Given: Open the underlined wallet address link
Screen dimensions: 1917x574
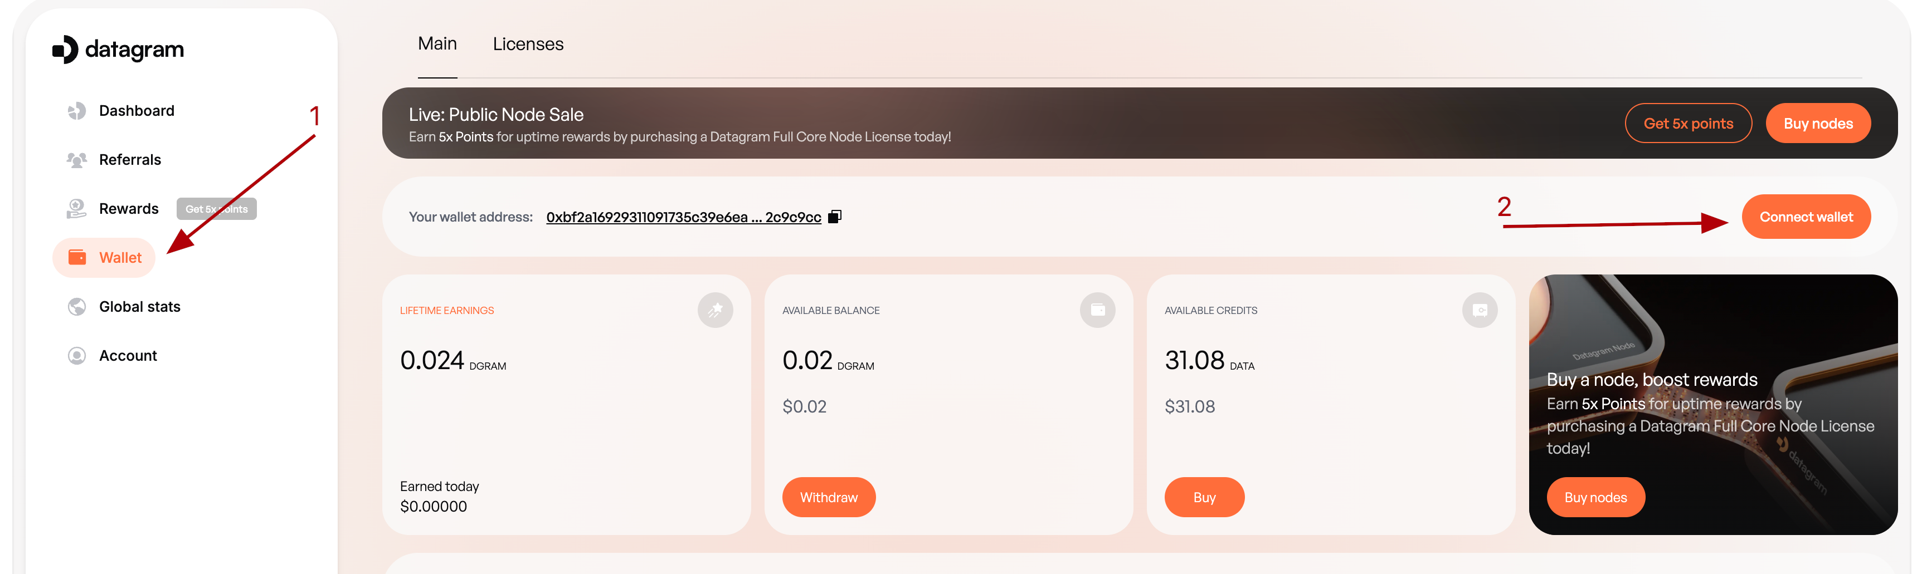Looking at the screenshot, I should 683,217.
